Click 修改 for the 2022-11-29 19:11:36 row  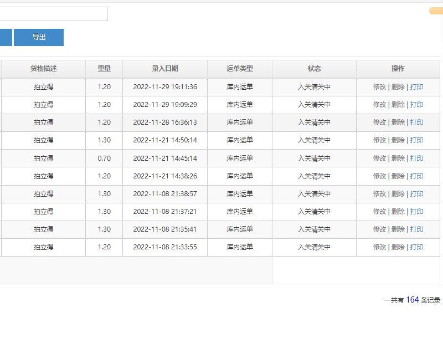coord(379,87)
